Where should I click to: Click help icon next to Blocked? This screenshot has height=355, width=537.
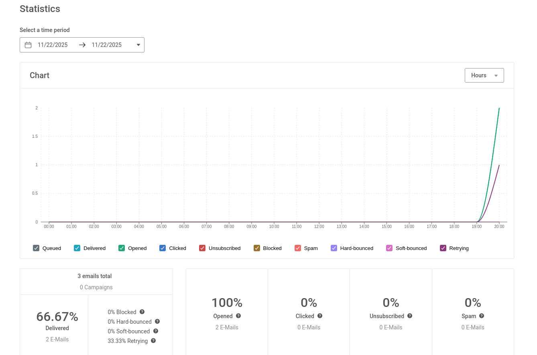[142, 312]
